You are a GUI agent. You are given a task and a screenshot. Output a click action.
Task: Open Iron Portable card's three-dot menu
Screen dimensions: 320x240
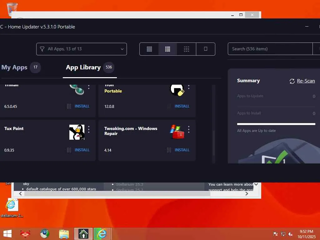tap(189, 87)
